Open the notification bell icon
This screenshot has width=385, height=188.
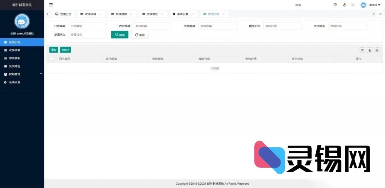click(x=344, y=5)
